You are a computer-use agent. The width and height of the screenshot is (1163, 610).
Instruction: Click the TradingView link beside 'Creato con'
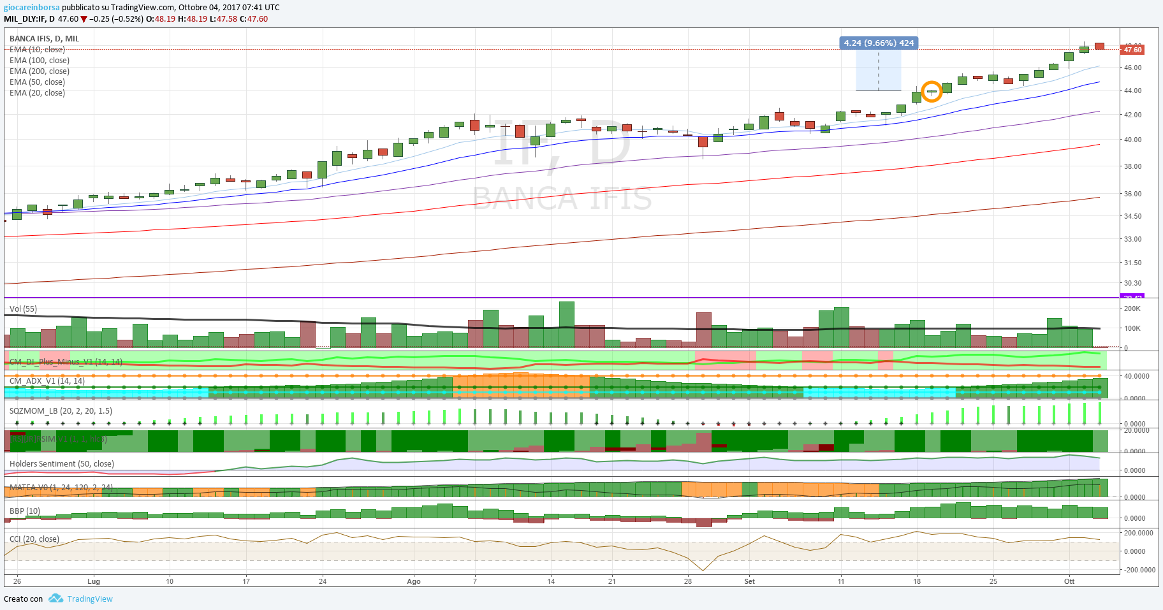tap(90, 599)
